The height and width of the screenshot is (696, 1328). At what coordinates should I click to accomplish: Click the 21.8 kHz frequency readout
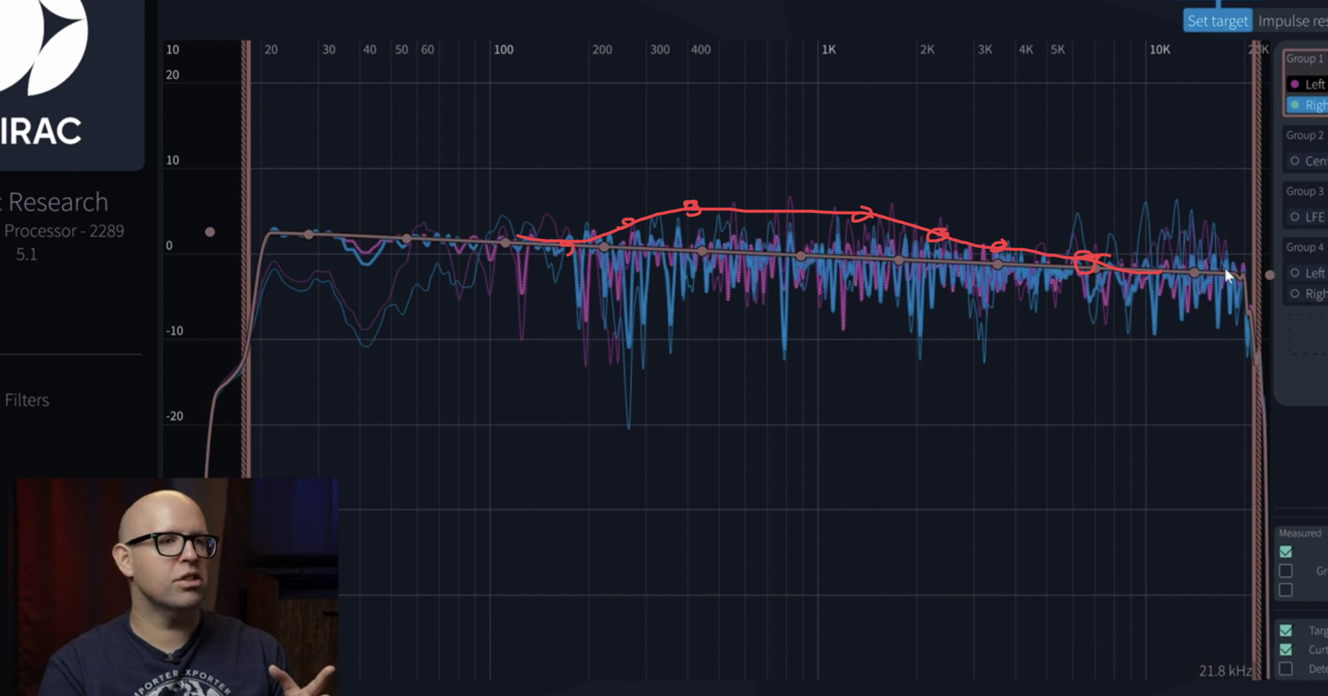1225,671
